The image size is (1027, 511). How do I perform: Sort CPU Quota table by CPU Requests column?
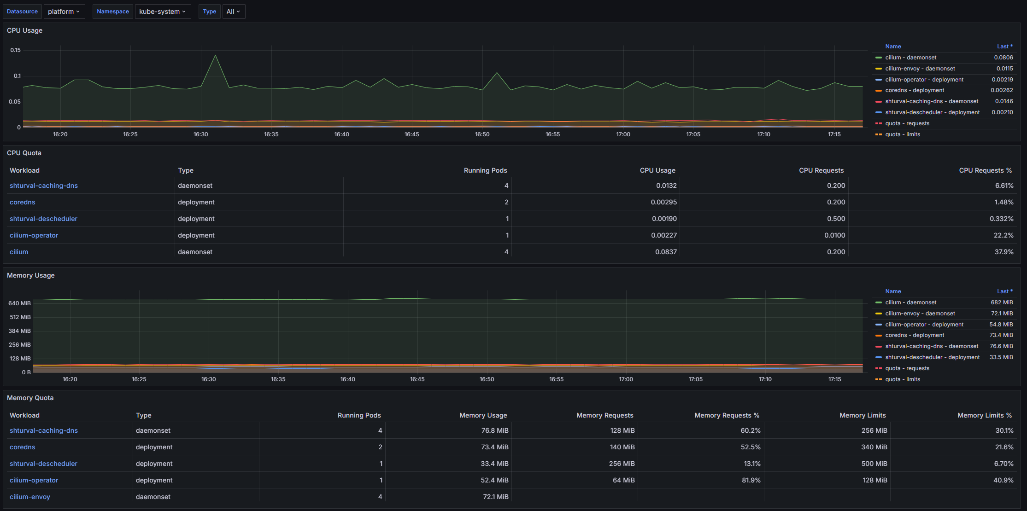click(x=821, y=170)
